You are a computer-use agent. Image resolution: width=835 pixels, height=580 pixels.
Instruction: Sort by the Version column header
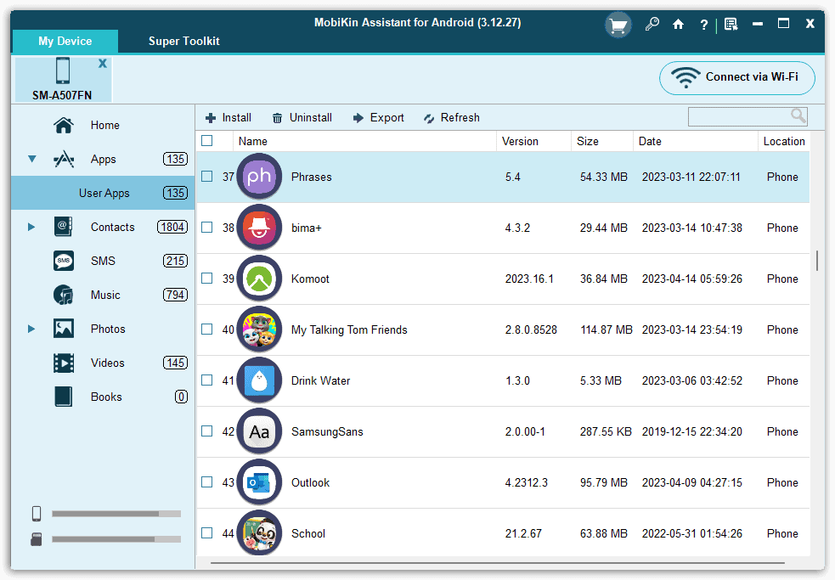tap(533, 141)
